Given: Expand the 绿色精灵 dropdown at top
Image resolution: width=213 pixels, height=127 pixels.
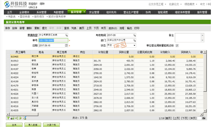Looking at the screenshot, I should tap(196, 4).
